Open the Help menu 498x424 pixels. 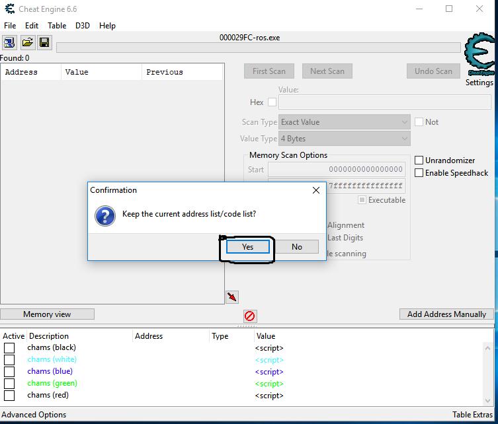tap(107, 26)
